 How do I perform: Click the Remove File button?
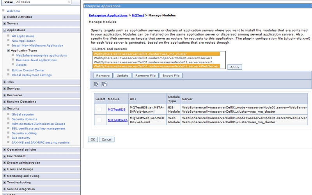(x=145, y=76)
